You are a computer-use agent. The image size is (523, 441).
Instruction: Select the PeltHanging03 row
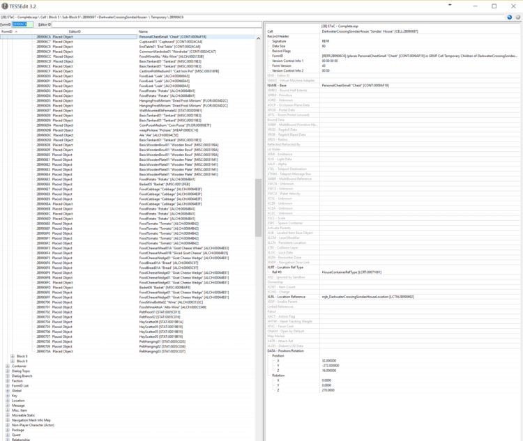coord(128,351)
